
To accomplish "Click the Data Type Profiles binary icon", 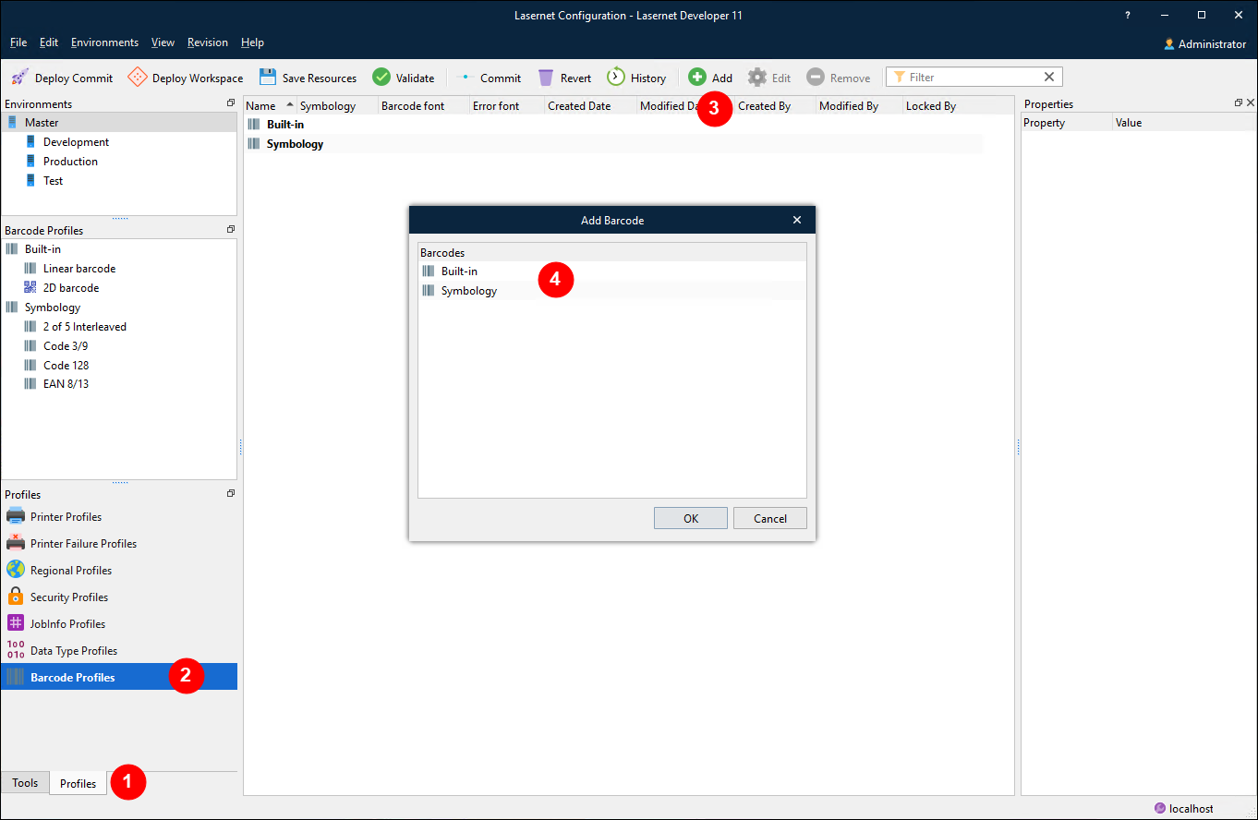I will coord(16,650).
